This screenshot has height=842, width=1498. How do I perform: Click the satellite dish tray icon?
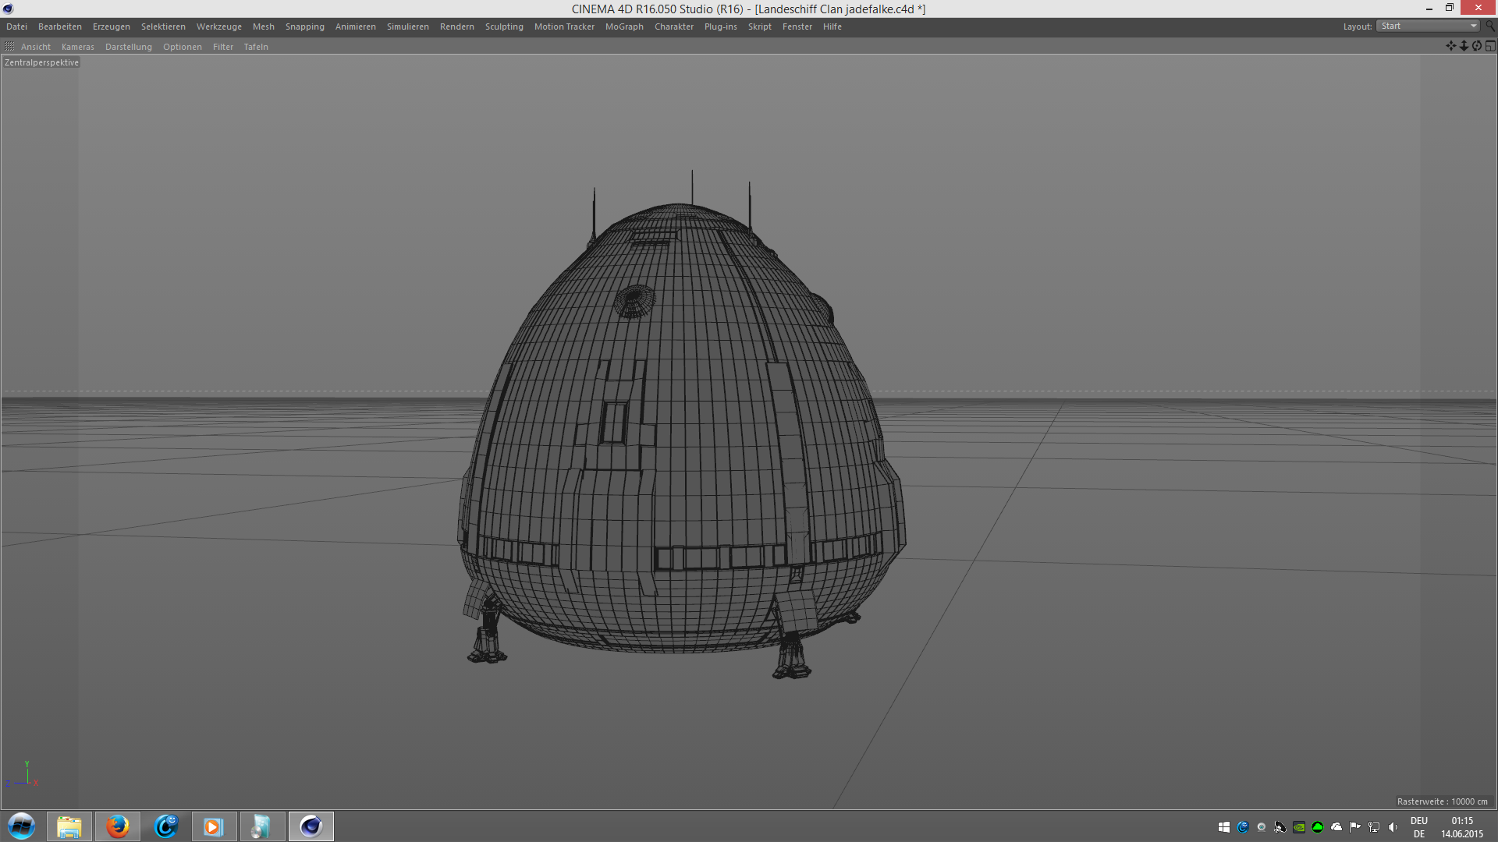click(1280, 827)
